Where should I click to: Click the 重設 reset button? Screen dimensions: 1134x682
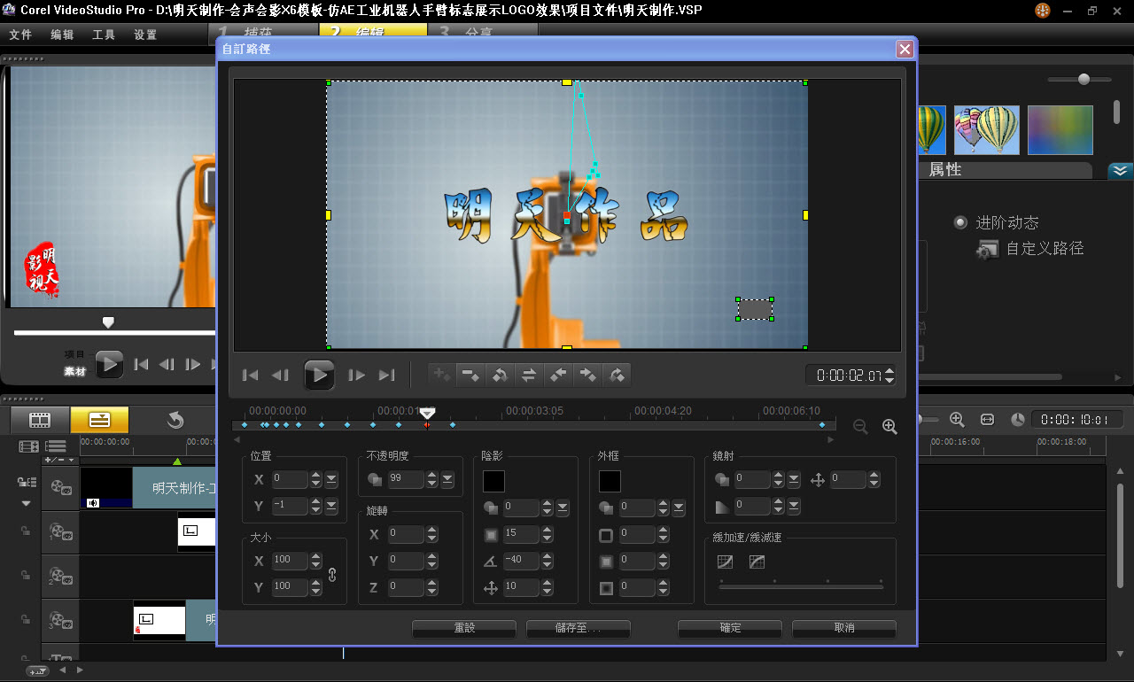point(464,628)
